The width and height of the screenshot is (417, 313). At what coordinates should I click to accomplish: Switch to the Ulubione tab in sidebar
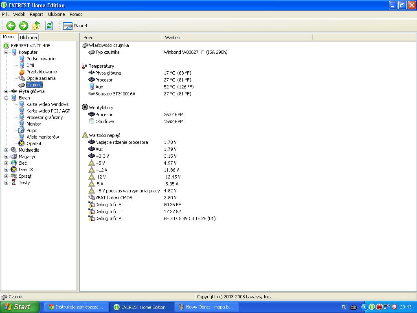coord(29,37)
